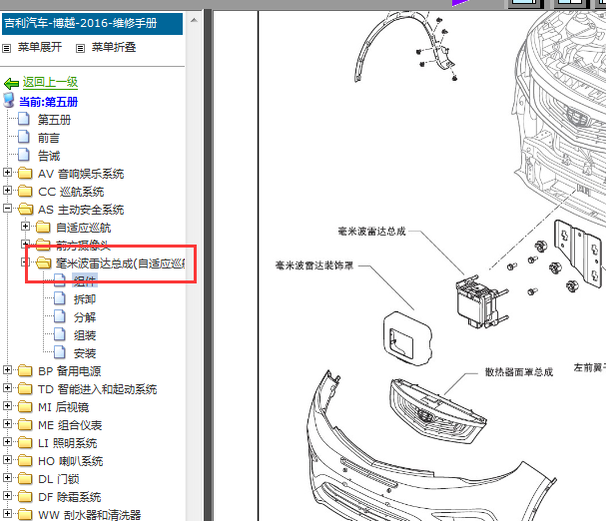Collapse the AS 主动安全系统 folder
Screen dimensions: 606x521
click(7, 209)
